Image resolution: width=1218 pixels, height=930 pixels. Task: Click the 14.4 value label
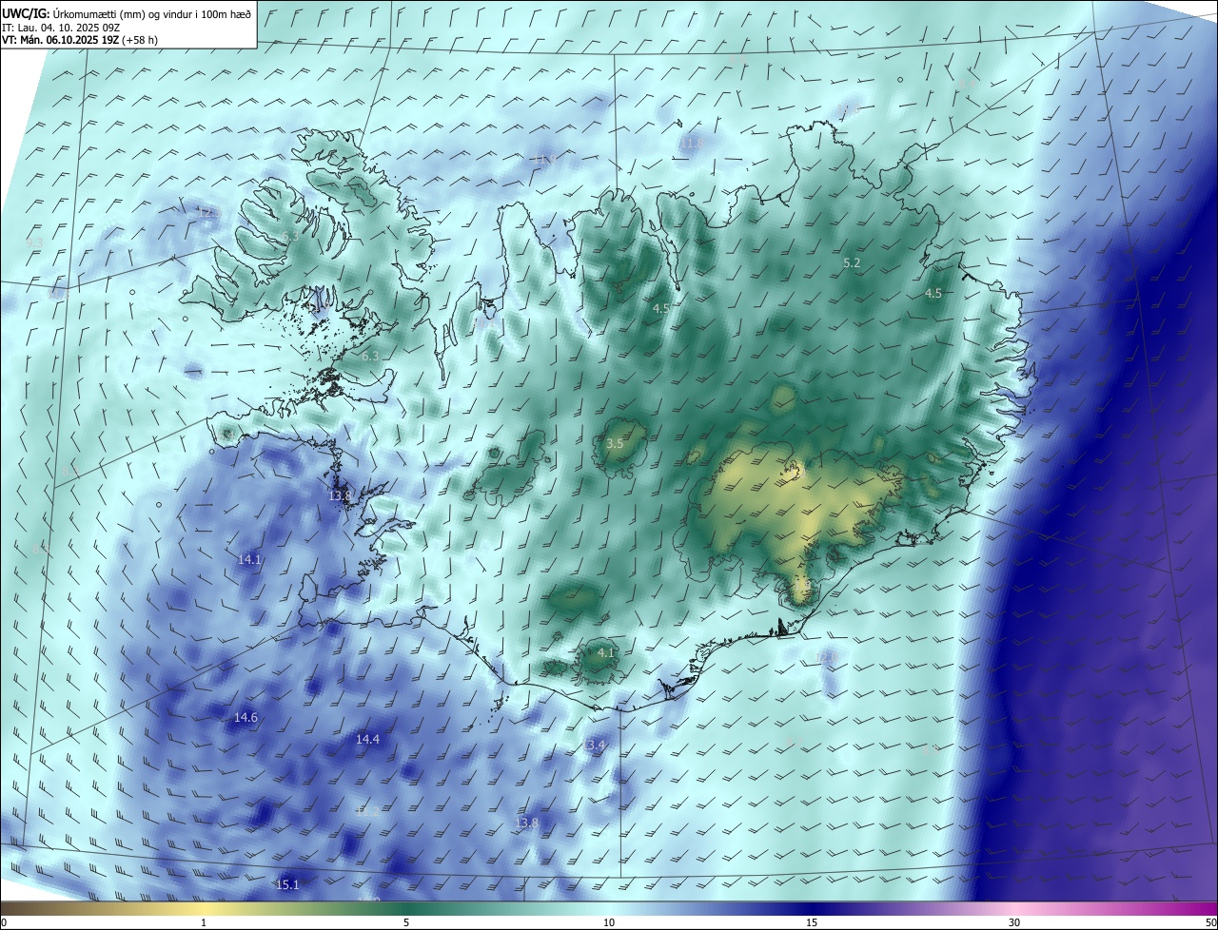(367, 739)
